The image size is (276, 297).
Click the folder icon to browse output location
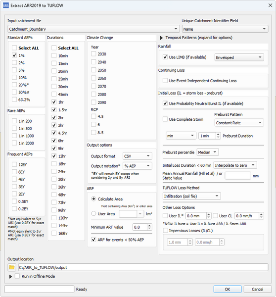point(12,267)
